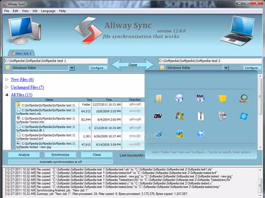Expand the New Files (6) triangle
Screen dimensions: 265x198
tap(7, 80)
